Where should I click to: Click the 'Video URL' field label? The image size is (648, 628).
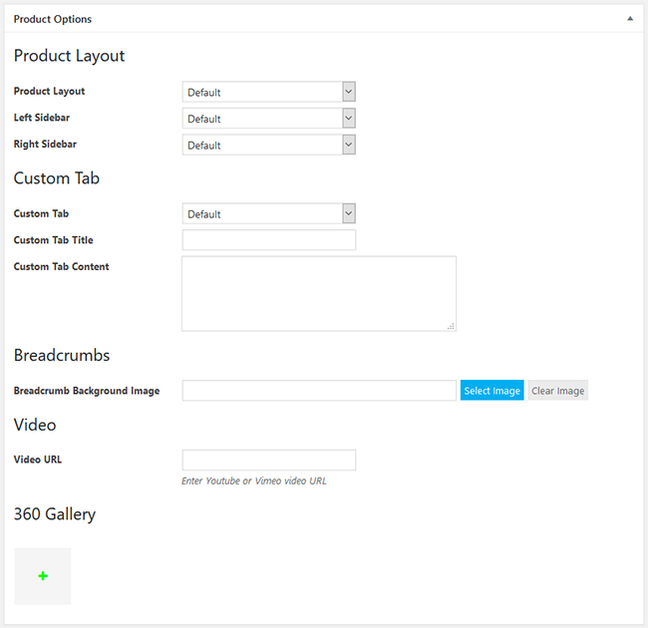point(38,460)
